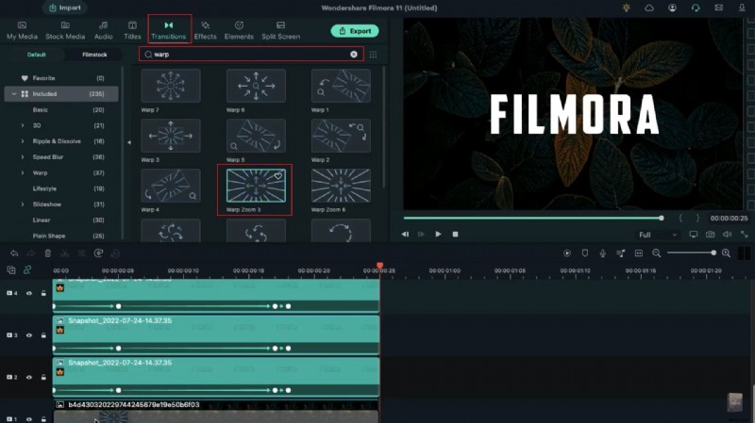Click the heart on Warp Zoom 3
The width and height of the screenshot is (755, 423).
[x=279, y=176]
